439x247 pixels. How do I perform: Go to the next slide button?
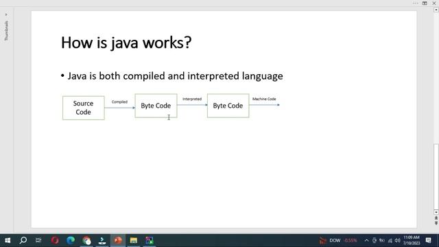click(x=436, y=223)
